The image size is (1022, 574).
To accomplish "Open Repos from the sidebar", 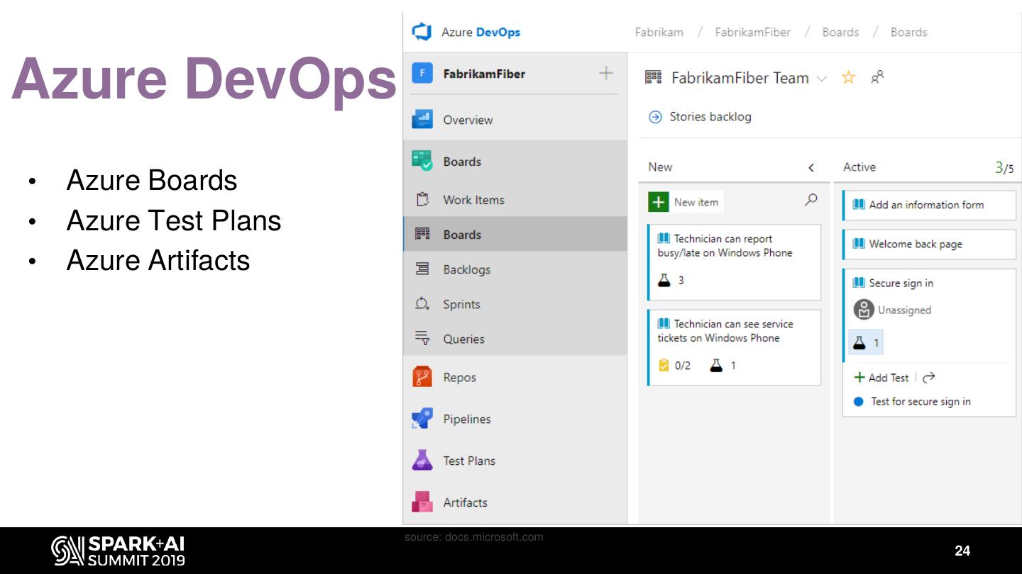I will pyautogui.click(x=515, y=377).
